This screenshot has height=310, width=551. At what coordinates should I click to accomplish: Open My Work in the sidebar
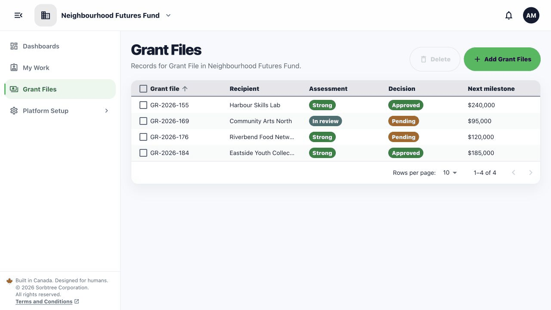(x=60, y=68)
